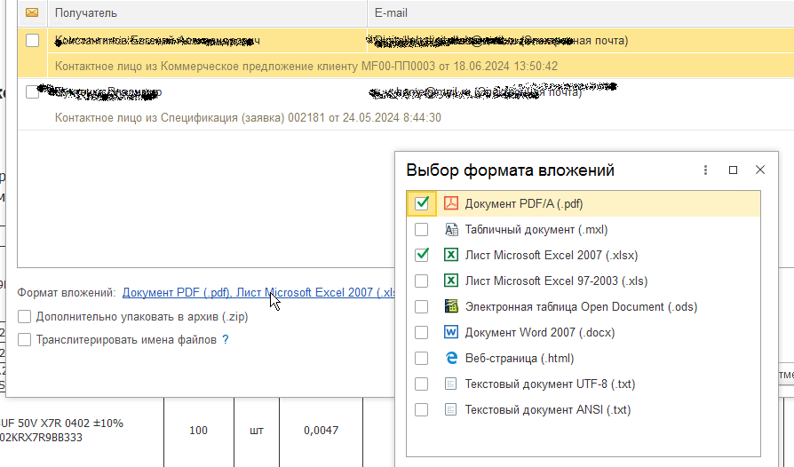
Task: Click the PDF document file icon
Action: click(x=450, y=203)
